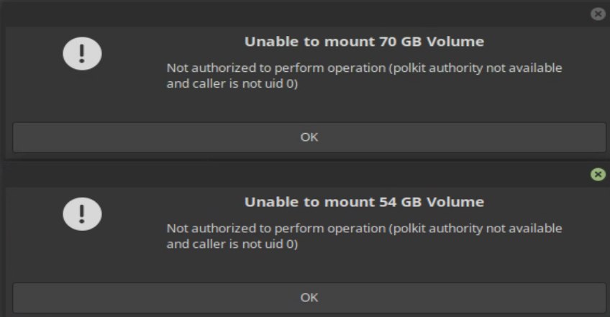Close the 54 GB Volume error dialog
The height and width of the screenshot is (317, 610).
point(597,174)
